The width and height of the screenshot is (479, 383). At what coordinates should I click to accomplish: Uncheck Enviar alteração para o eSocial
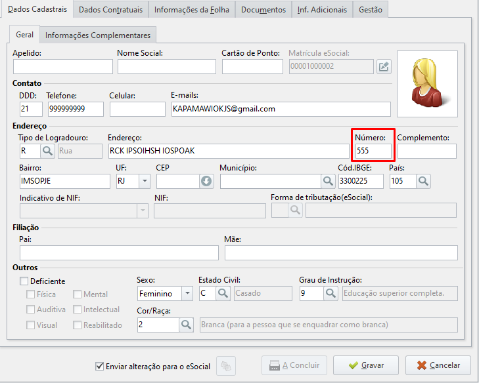pyautogui.click(x=100, y=366)
